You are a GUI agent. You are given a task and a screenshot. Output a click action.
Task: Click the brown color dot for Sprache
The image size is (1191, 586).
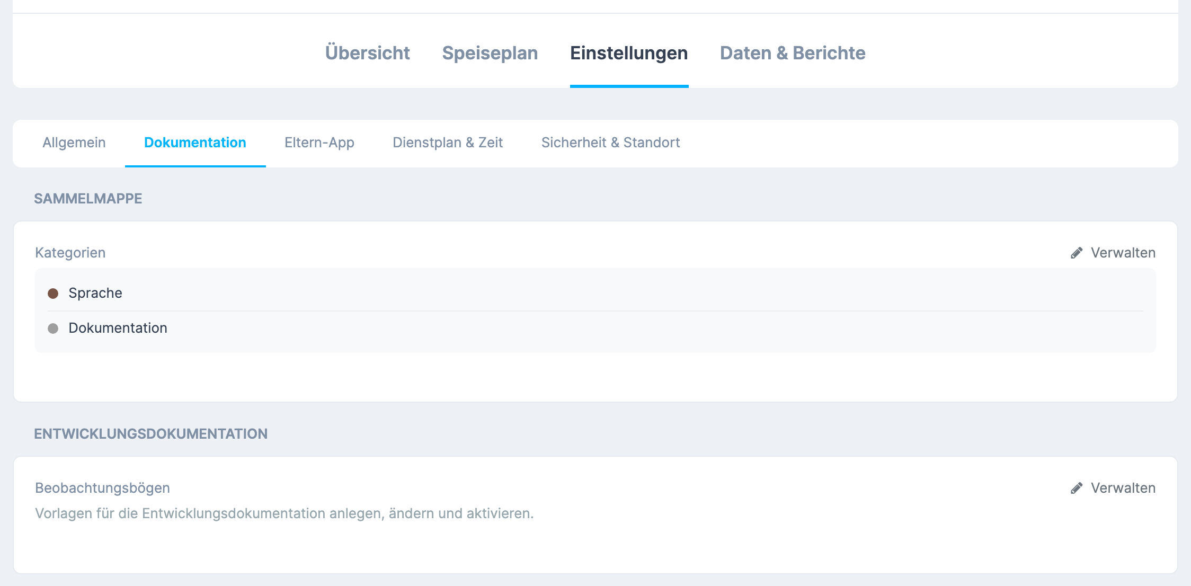click(x=53, y=294)
